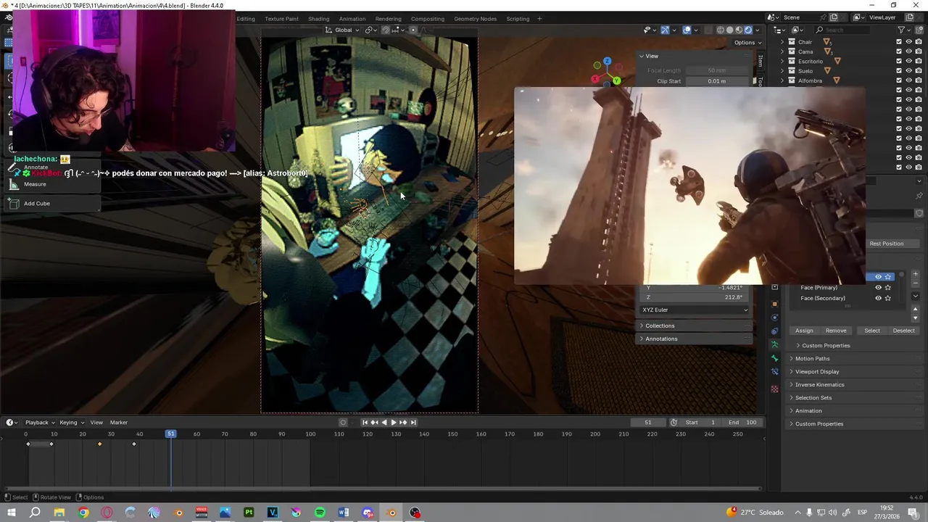Open Google Chrome from the taskbar

83,513
